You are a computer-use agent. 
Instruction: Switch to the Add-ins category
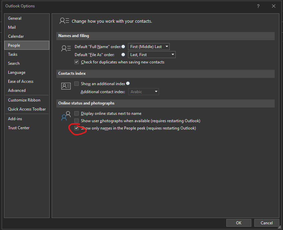[x=27, y=119]
